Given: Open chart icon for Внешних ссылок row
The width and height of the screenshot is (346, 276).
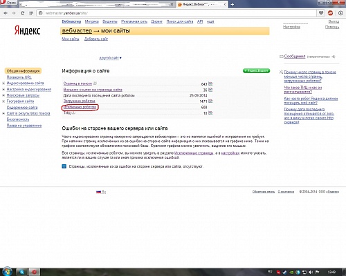Looking at the screenshot, I should point(210,90).
